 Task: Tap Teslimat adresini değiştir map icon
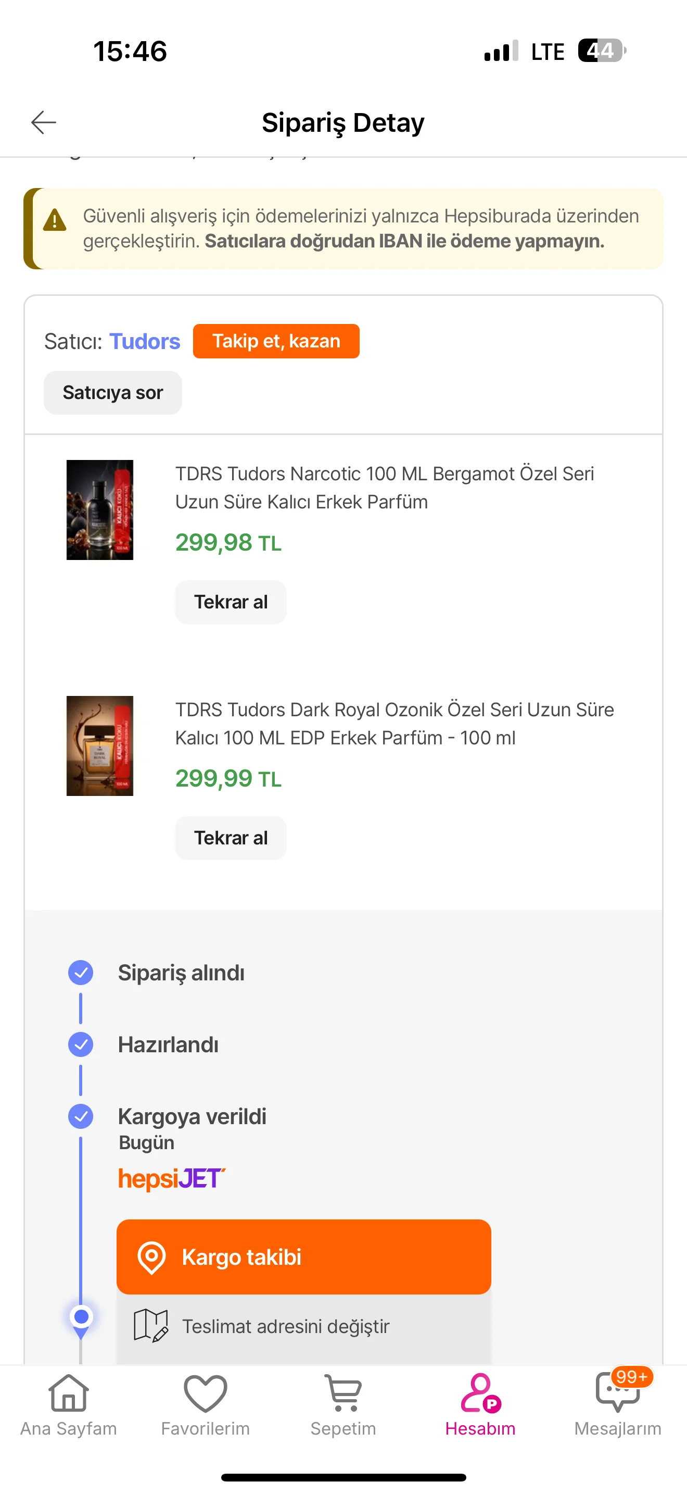tap(150, 1326)
